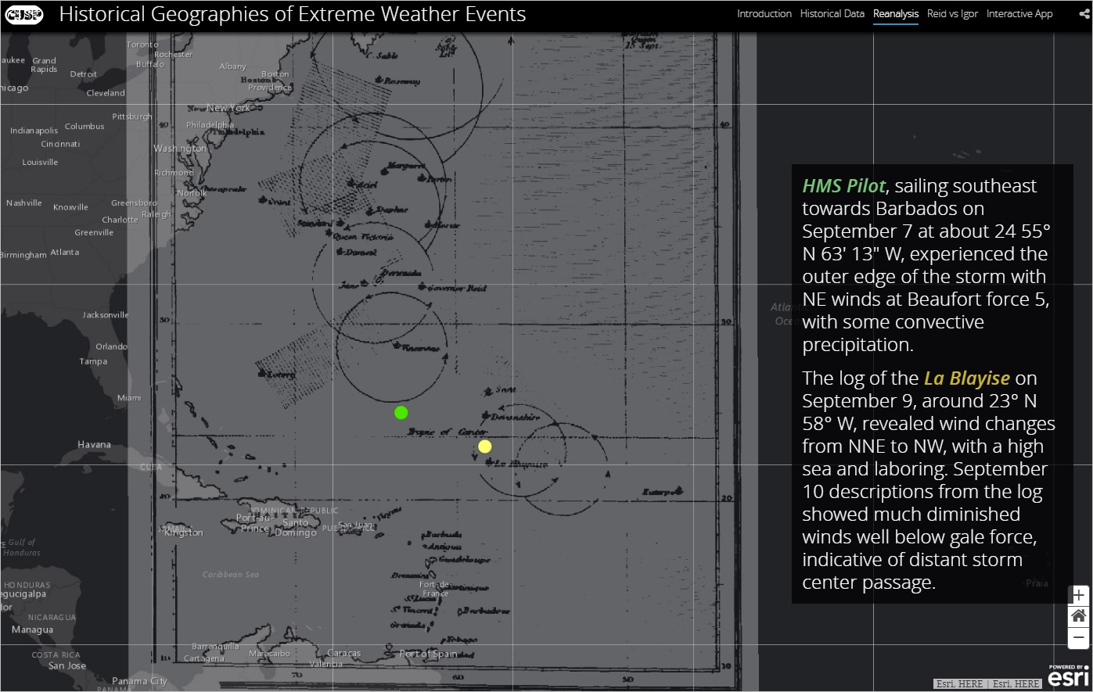Click the Jacksonville label on the map
The height and width of the screenshot is (692, 1093).
(106, 315)
